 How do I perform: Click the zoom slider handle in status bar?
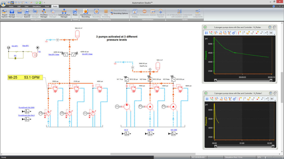[273, 157]
